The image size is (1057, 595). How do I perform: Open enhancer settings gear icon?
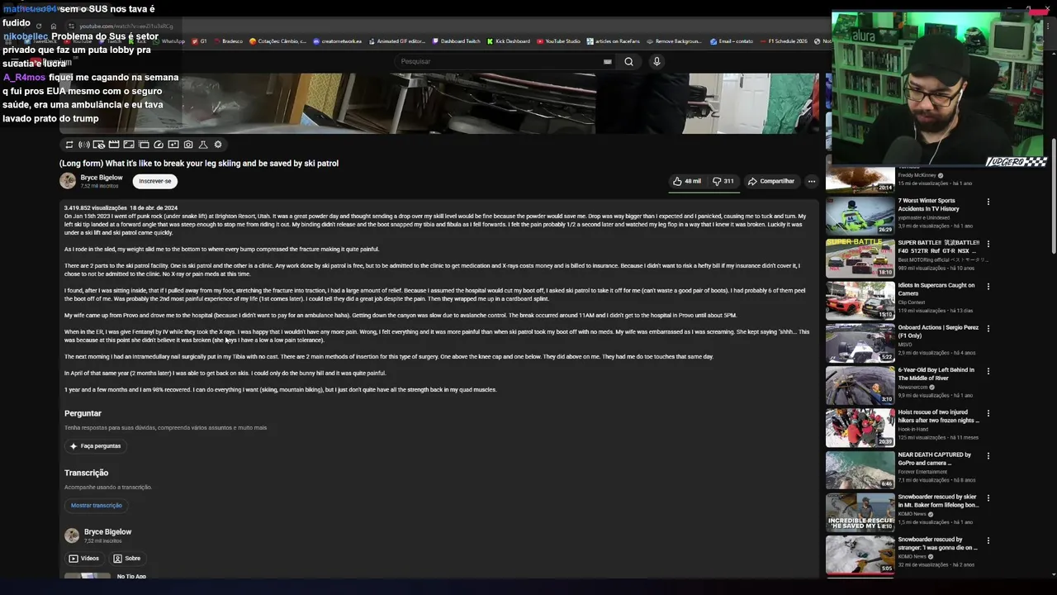coord(218,145)
